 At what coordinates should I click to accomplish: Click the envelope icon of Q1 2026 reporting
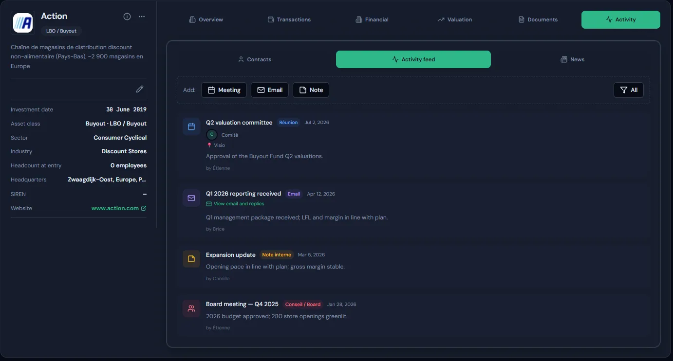point(191,198)
